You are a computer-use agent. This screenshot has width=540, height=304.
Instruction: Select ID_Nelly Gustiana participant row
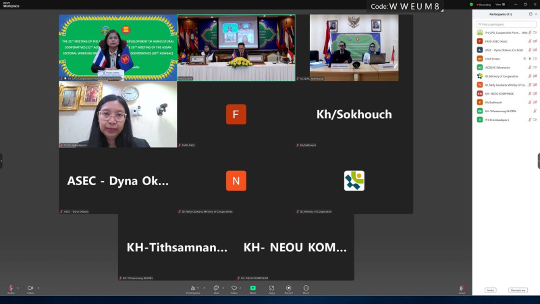[506, 85]
